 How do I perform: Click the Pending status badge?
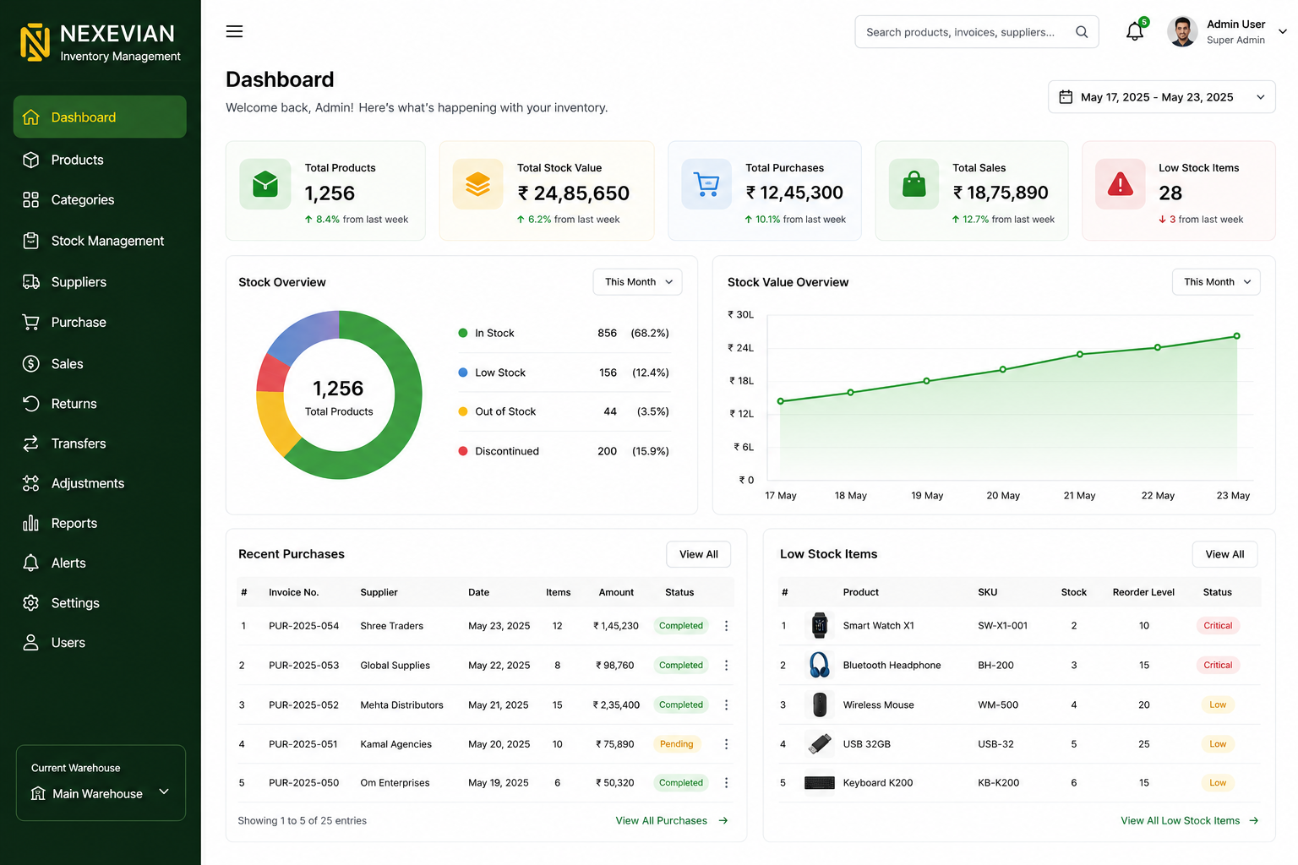[x=676, y=744]
